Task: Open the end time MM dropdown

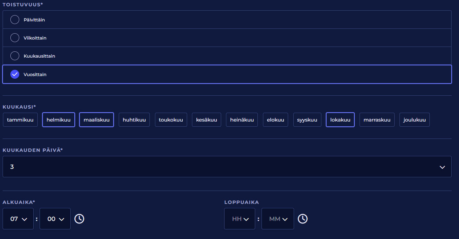Action: pos(278,219)
